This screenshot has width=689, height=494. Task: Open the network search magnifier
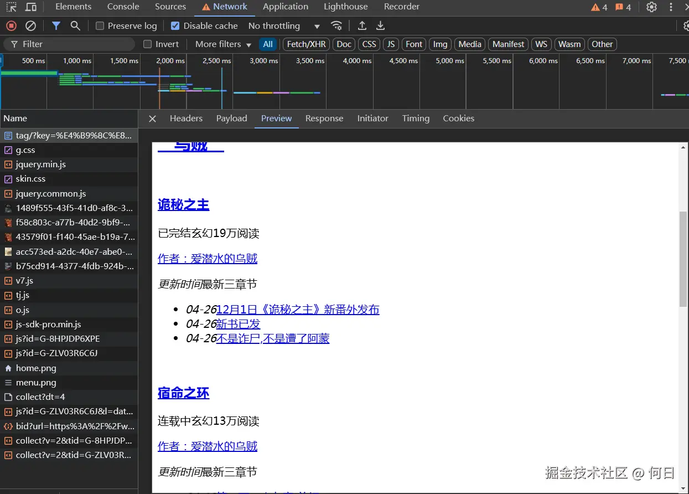pyautogui.click(x=75, y=26)
